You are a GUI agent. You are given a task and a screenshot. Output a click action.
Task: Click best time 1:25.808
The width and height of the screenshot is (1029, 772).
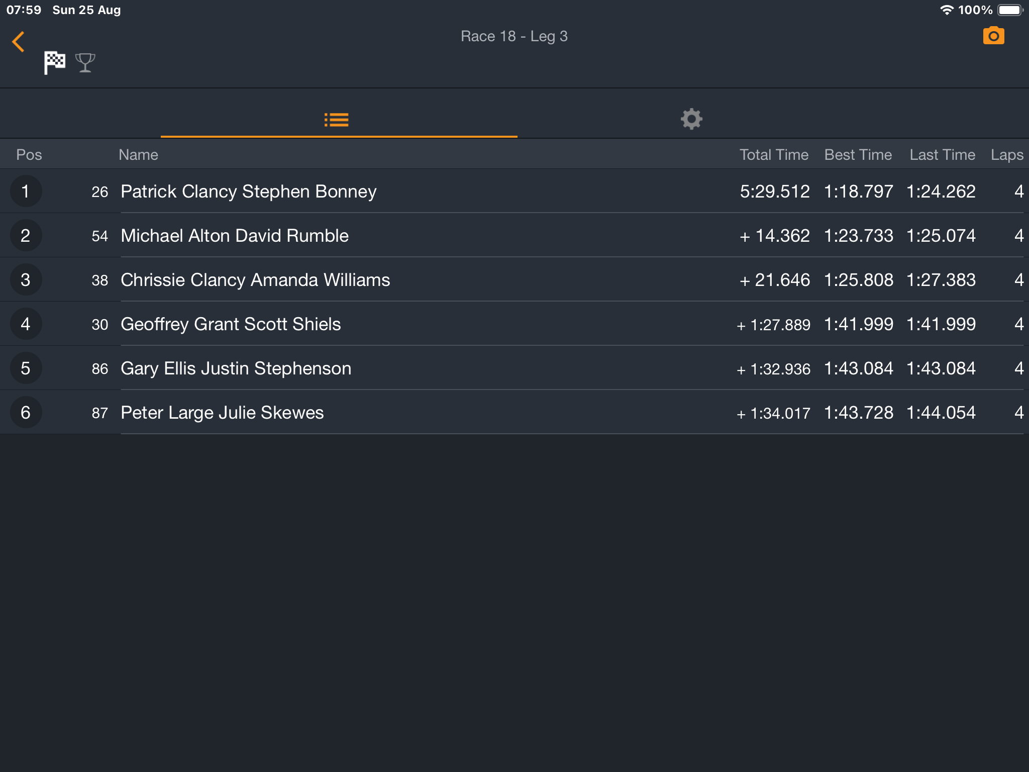[x=859, y=280]
